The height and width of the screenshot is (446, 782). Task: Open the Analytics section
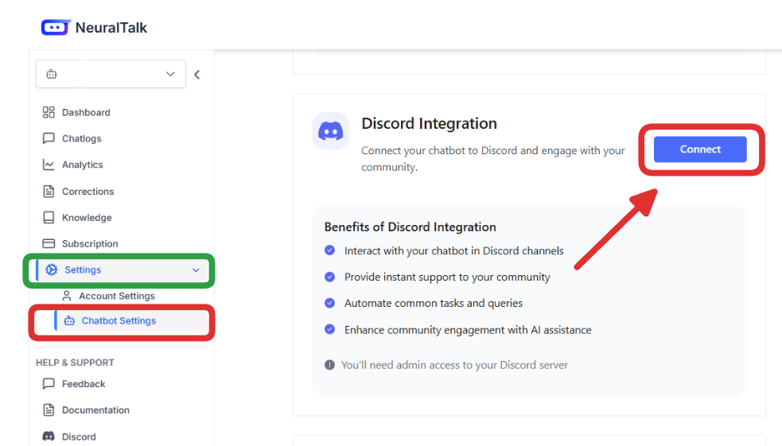pos(82,165)
